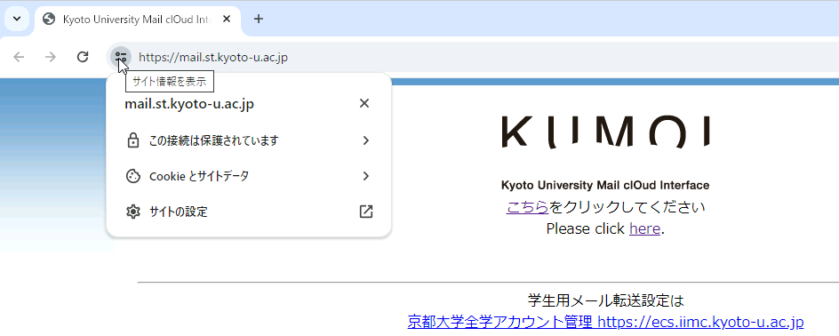Open the この接続は保護されています entry
This screenshot has height=336, width=839.
tap(249, 140)
